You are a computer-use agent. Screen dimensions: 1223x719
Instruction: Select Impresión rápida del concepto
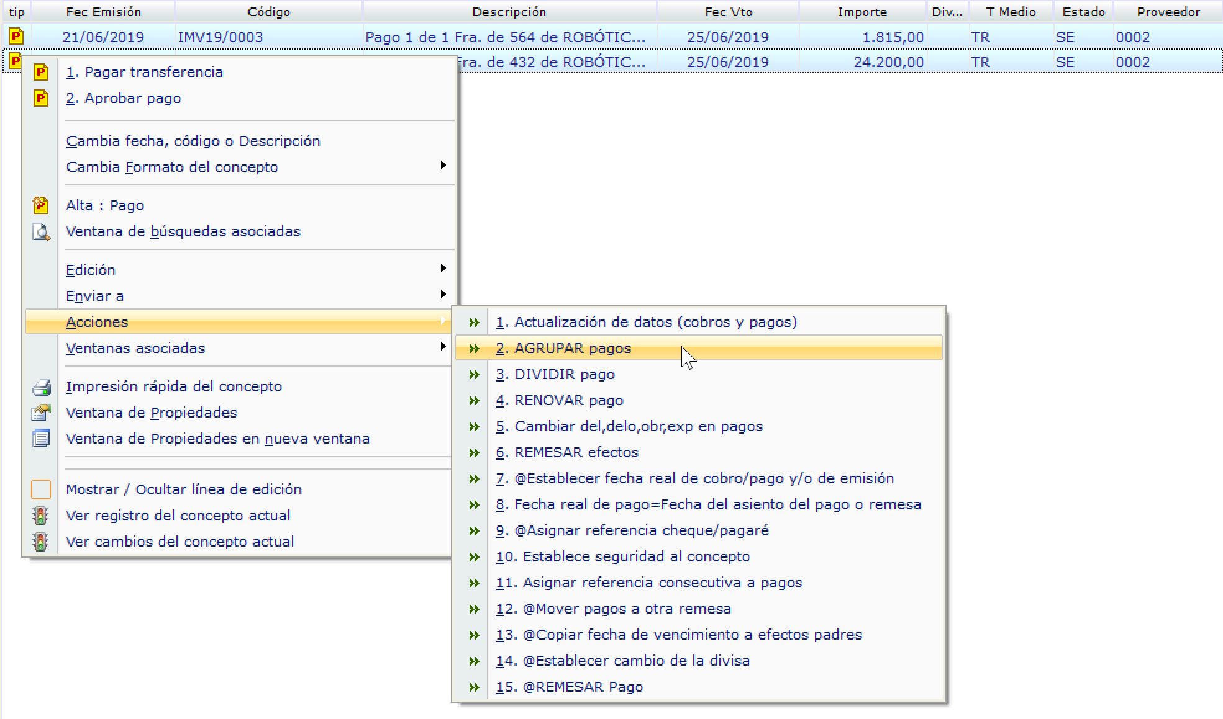pyautogui.click(x=174, y=386)
